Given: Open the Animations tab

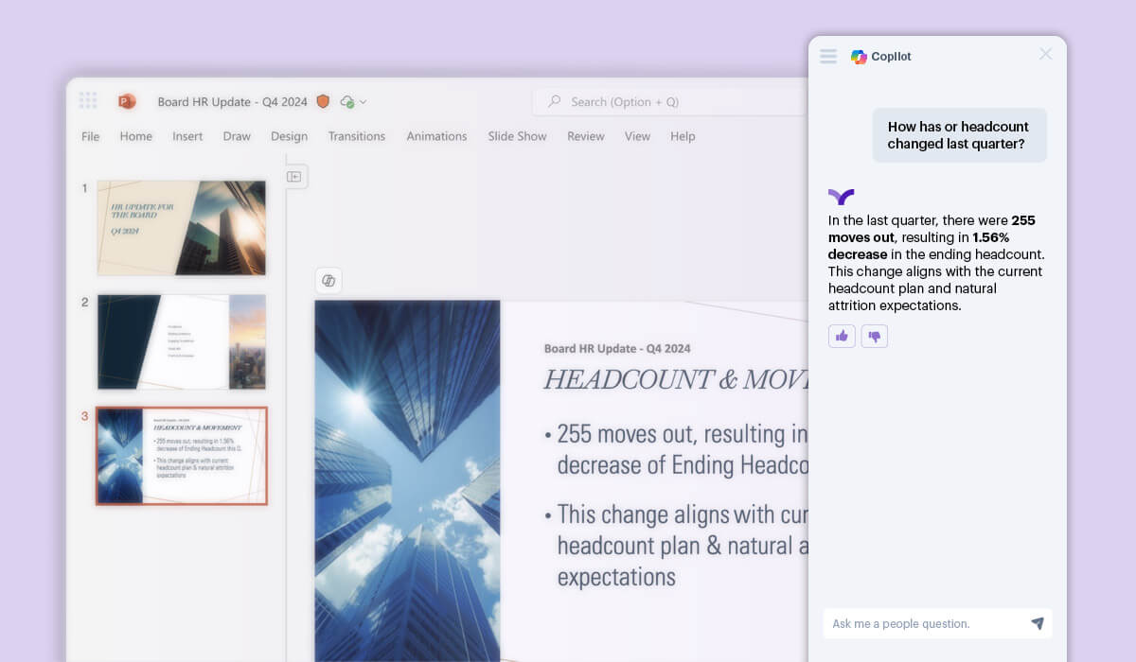Looking at the screenshot, I should (x=436, y=136).
